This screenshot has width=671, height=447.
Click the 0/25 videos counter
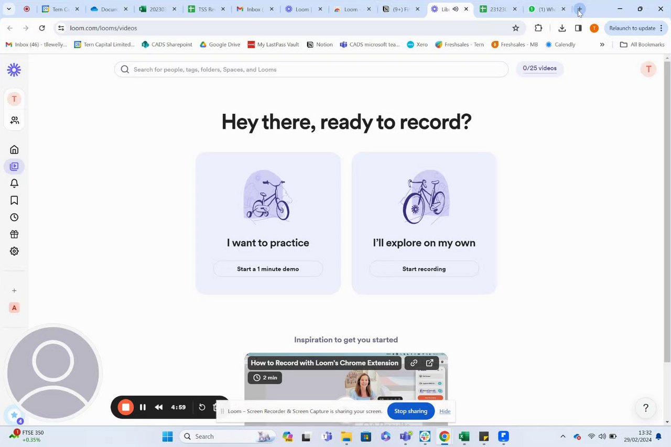tap(539, 68)
